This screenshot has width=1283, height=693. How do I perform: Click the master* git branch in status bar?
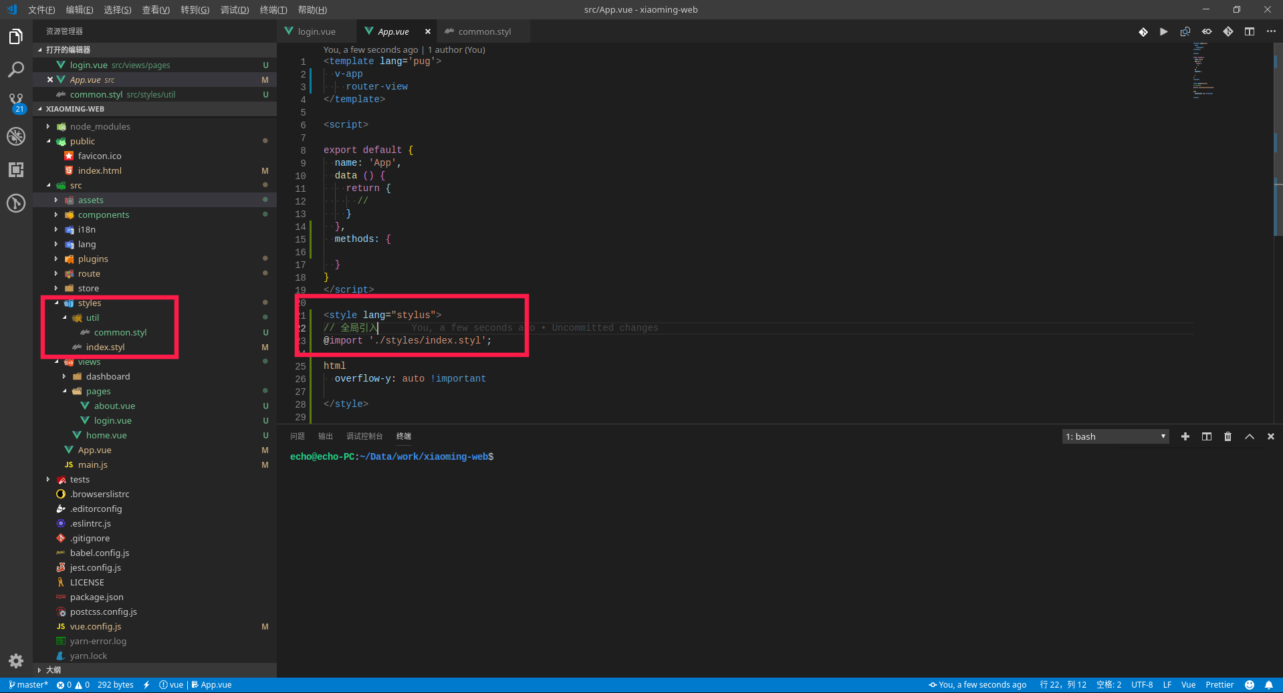pyautogui.click(x=28, y=685)
